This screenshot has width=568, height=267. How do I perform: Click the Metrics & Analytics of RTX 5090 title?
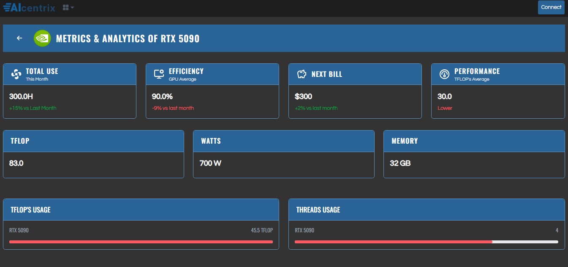(128, 39)
